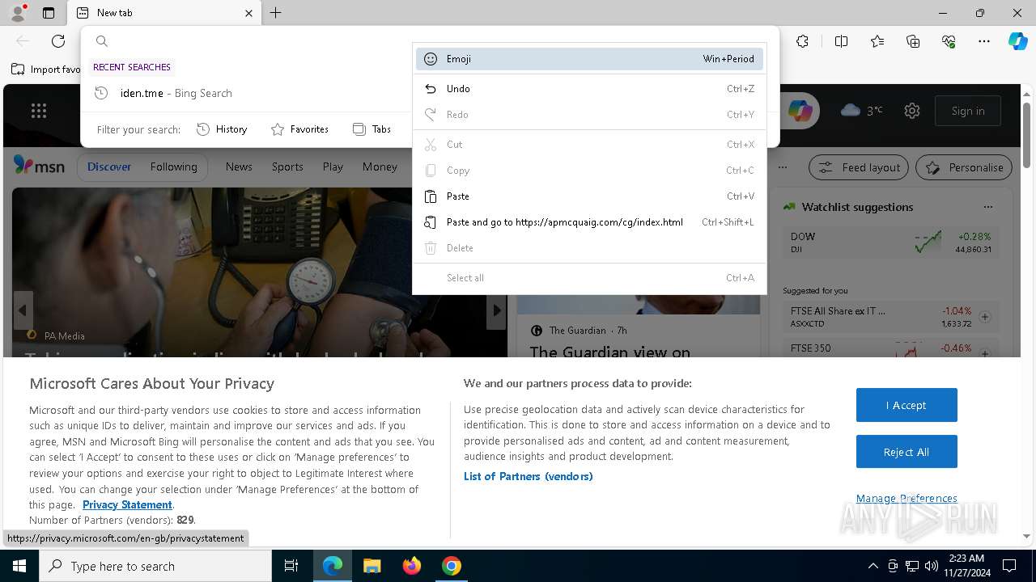1036x582 pixels.
Task: Open the tab actions menu icon
Action: pos(49,13)
